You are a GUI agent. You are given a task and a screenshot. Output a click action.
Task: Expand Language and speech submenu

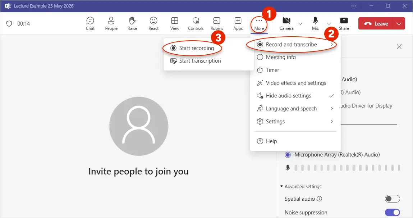click(x=295, y=109)
